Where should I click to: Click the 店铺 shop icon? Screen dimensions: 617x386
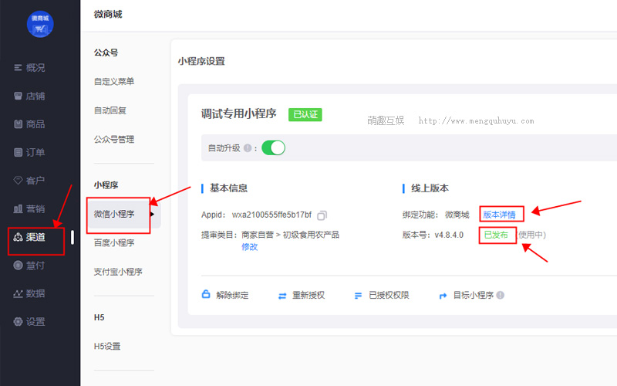click(18, 96)
